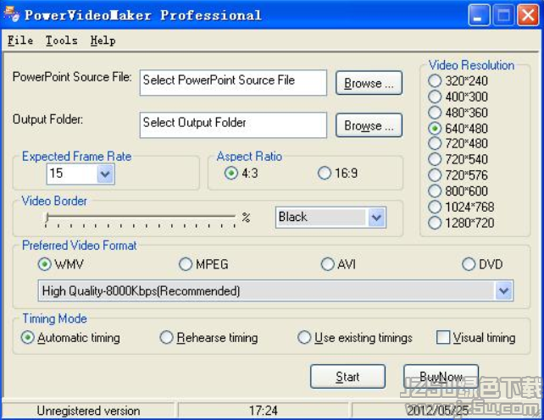Click the Video Border percentage slider
This screenshot has width=544, height=420.
(x=141, y=218)
